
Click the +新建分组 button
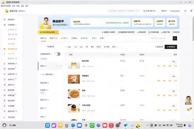[x=50, y=47]
